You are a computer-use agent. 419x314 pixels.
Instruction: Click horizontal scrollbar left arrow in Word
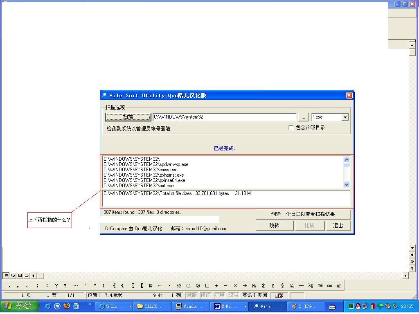pos(34,276)
